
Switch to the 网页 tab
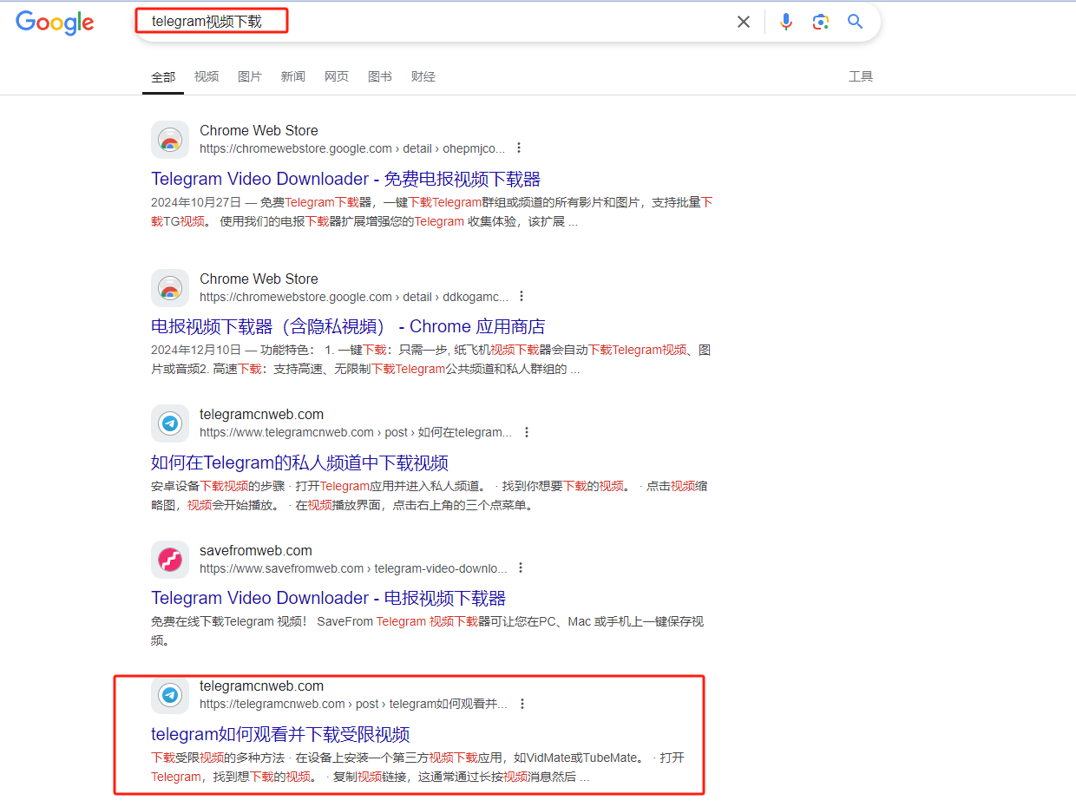(337, 76)
